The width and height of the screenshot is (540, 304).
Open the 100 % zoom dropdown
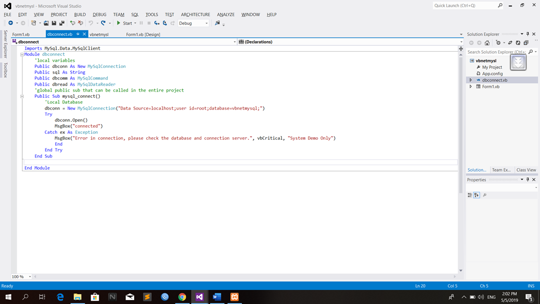tap(30, 277)
